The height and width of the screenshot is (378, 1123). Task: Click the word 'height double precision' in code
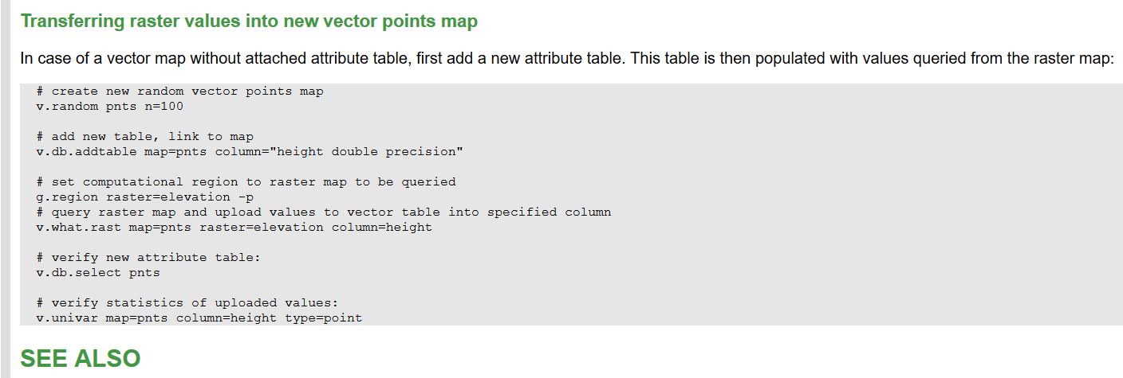(367, 152)
